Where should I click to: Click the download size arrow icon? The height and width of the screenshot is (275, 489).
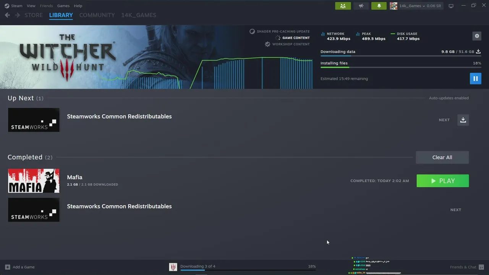478,51
